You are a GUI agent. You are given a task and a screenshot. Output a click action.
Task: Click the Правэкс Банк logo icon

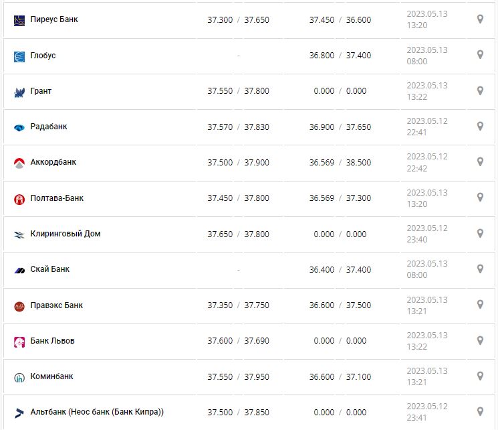coord(19,306)
